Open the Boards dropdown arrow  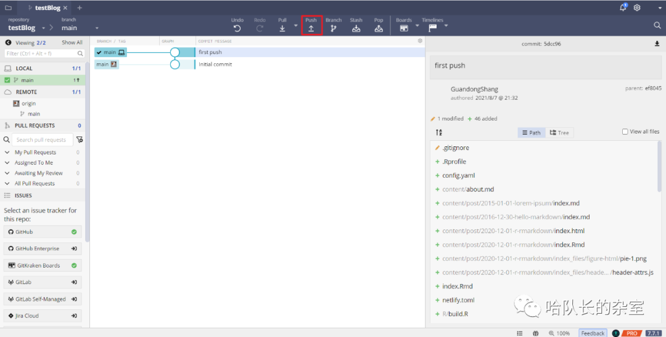[417, 25]
